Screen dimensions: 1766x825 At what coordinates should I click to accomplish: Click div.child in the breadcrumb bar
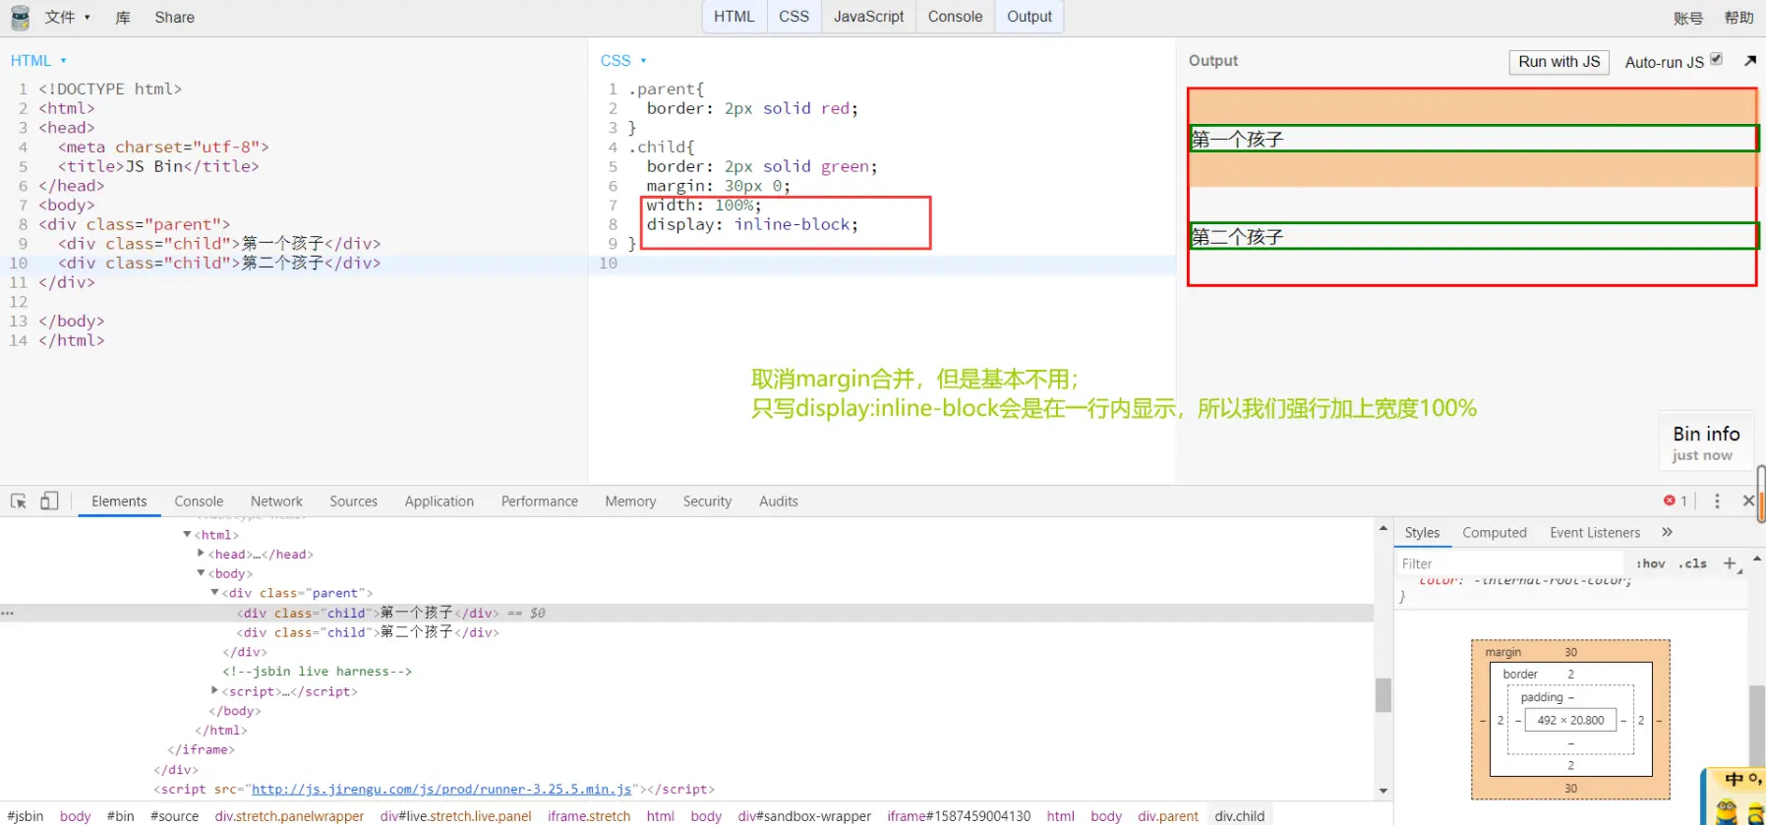(1240, 816)
